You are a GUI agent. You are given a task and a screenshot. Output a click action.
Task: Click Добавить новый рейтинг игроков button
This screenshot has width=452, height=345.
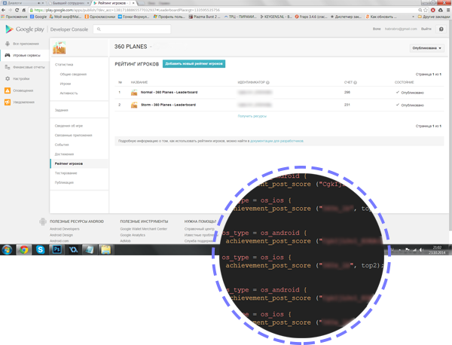[x=194, y=64]
